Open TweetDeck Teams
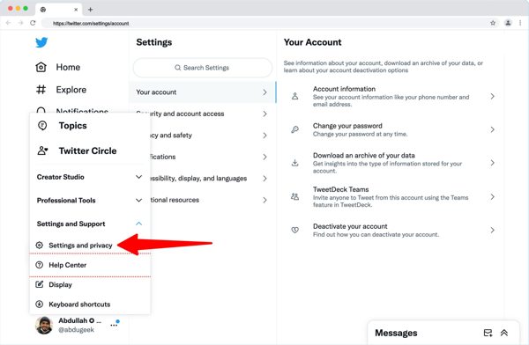This screenshot has width=529, height=345. click(391, 197)
